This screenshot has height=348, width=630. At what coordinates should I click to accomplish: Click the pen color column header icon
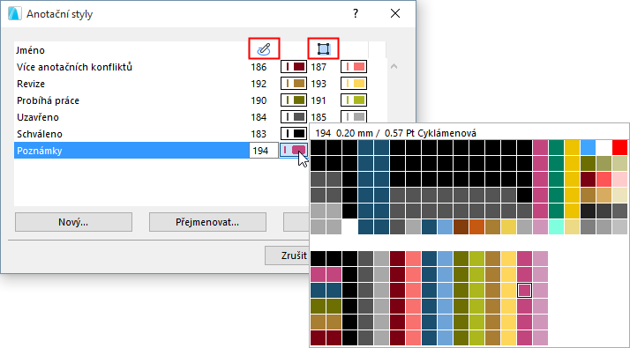264,49
